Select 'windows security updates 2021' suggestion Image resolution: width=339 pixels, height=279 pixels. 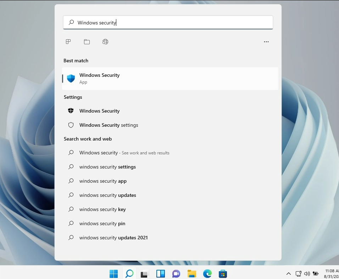click(113, 238)
